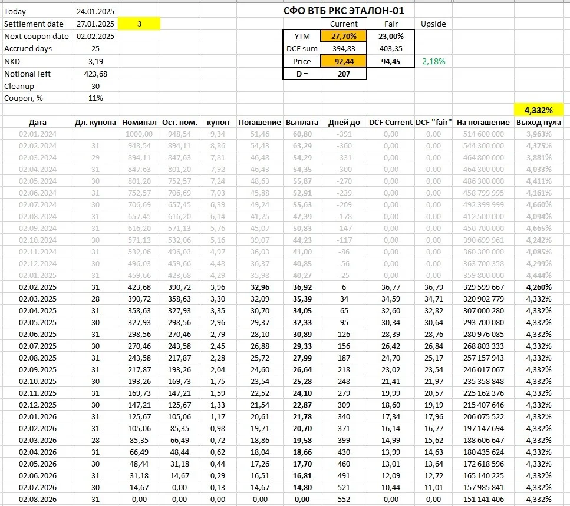Click the DCF "fair" column header
The image size is (570, 506).
[433, 123]
